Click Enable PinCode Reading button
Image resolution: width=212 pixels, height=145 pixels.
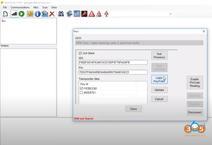(195, 83)
